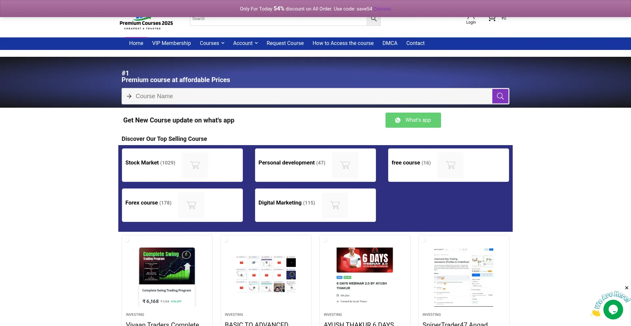This screenshot has width=631, height=326.
Task: Click the Premium Courses 2025 logo
Action: (x=146, y=24)
